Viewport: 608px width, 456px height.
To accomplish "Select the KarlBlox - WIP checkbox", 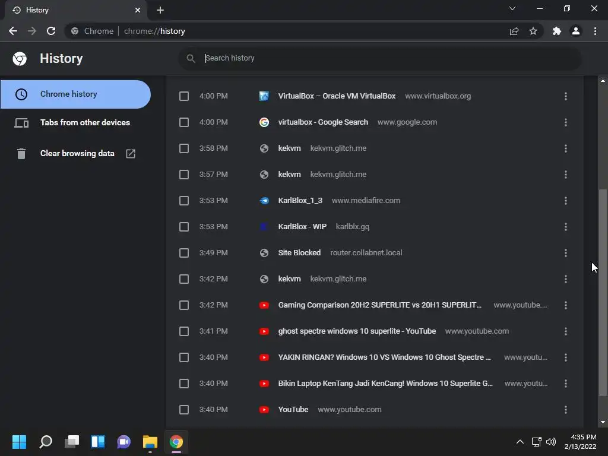I will 184,227.
